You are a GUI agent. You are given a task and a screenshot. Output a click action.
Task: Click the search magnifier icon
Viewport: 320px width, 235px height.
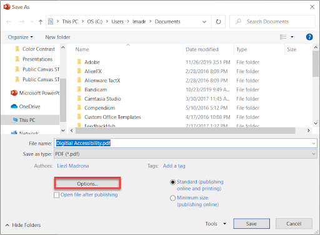(x=238, y=21)
